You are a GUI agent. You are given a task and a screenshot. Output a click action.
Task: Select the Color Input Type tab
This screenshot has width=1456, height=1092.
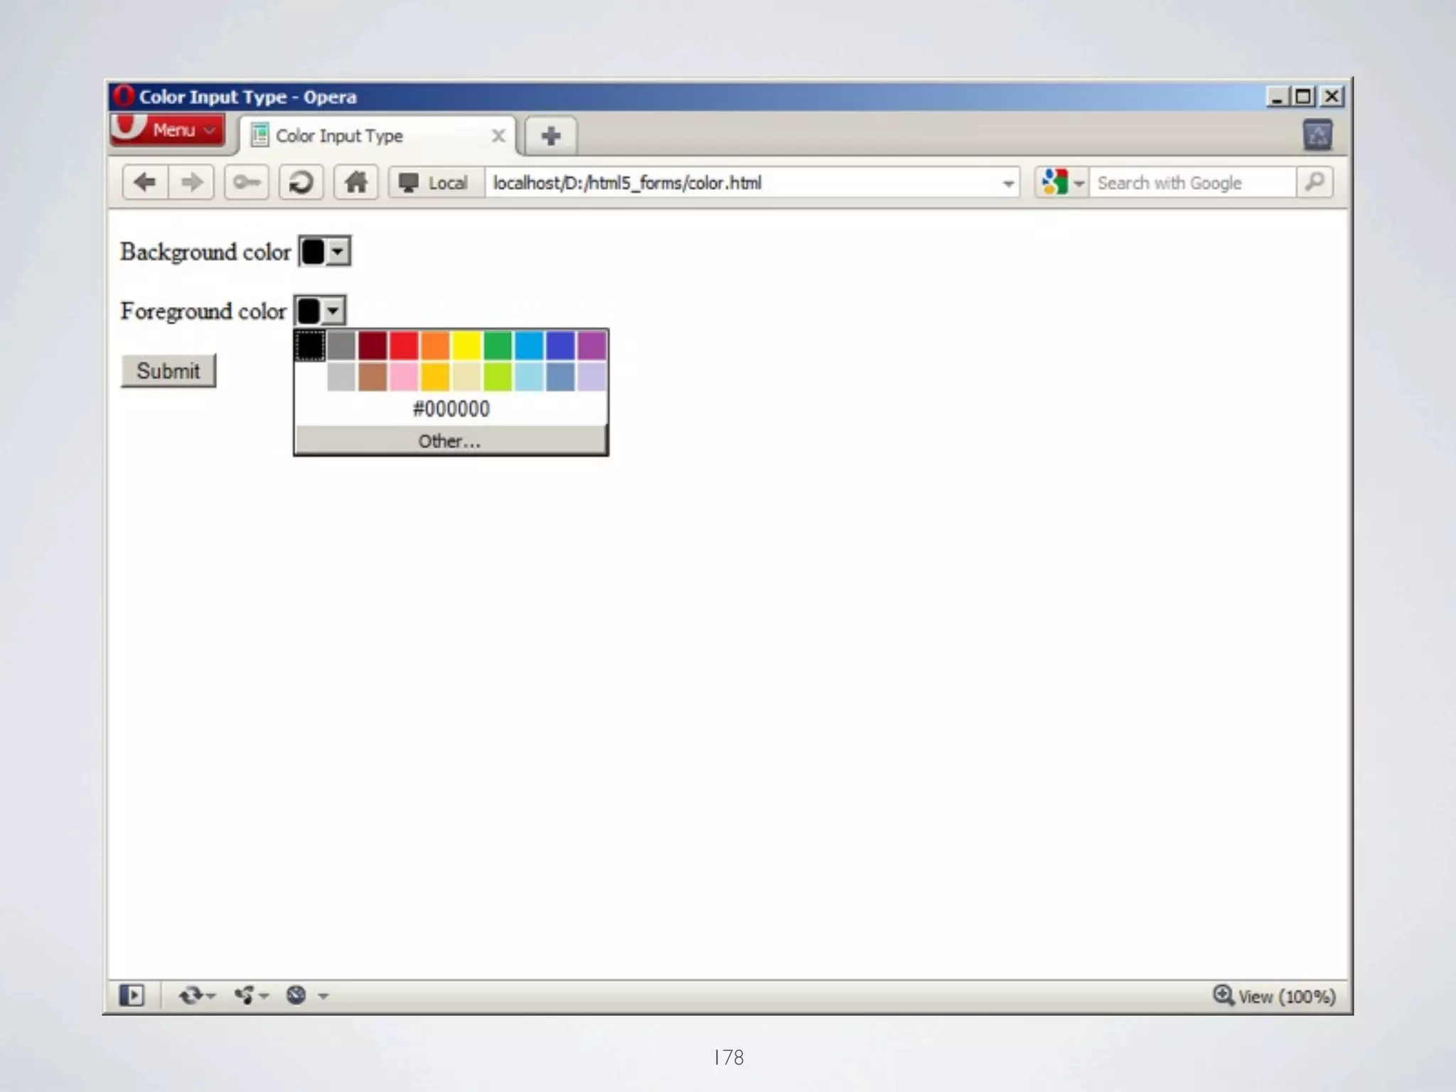tap(339, 136)
